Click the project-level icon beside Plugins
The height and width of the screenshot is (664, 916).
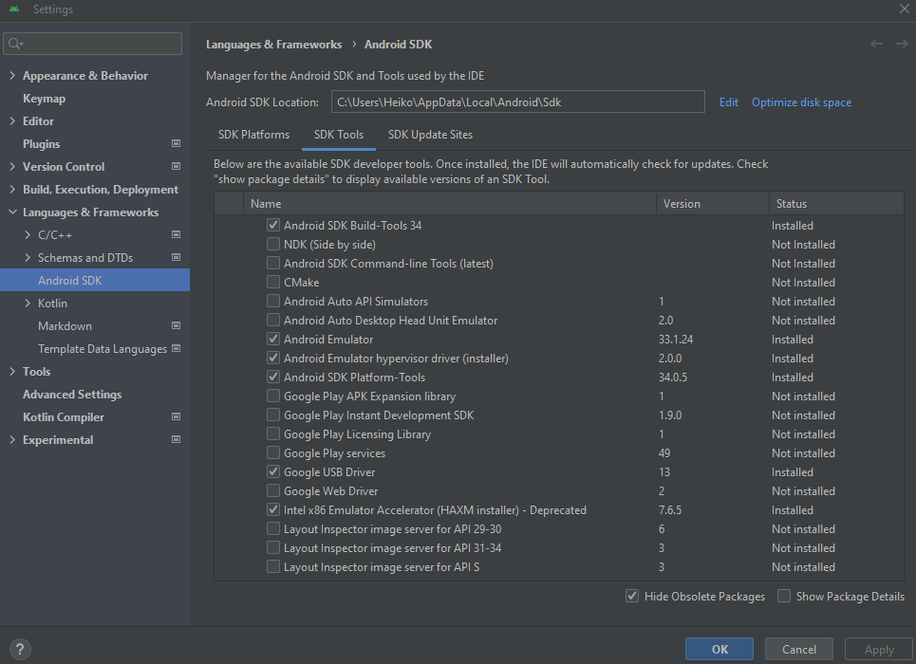[x=176, y=144]
